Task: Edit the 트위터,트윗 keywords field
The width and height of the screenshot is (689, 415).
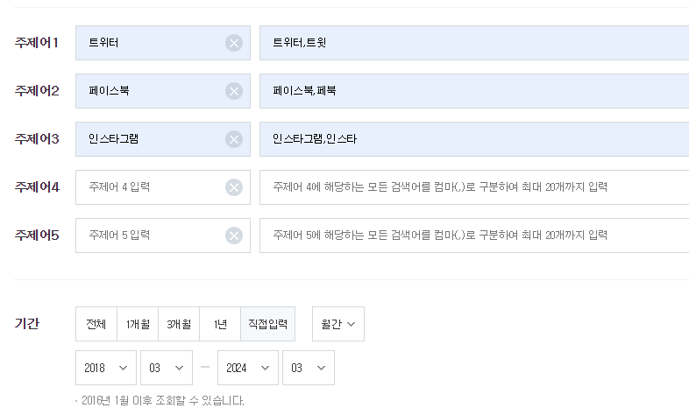Action: (473, 43)
